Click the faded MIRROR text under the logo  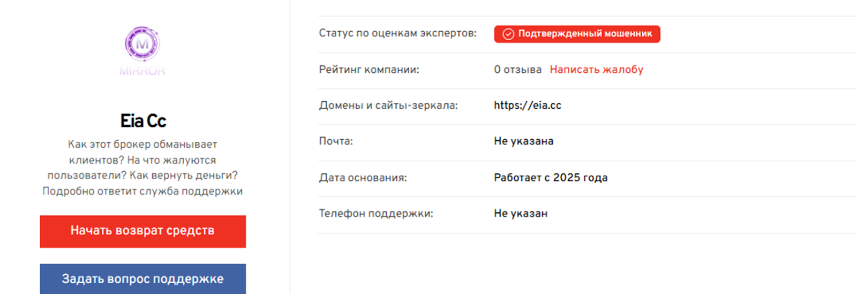(142, 71)
